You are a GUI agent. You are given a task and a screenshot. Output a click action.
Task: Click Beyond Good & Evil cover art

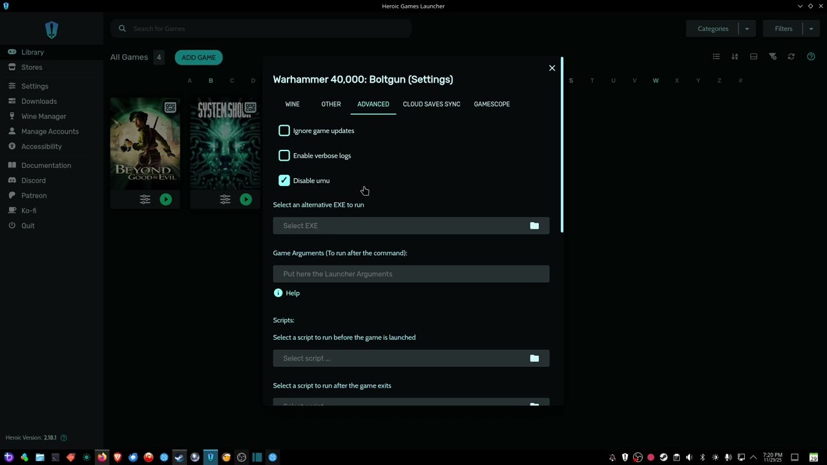145,143
